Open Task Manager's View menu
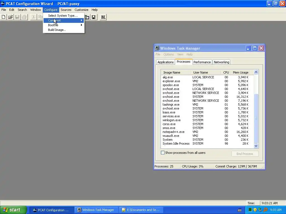 [x=180, y=54]
